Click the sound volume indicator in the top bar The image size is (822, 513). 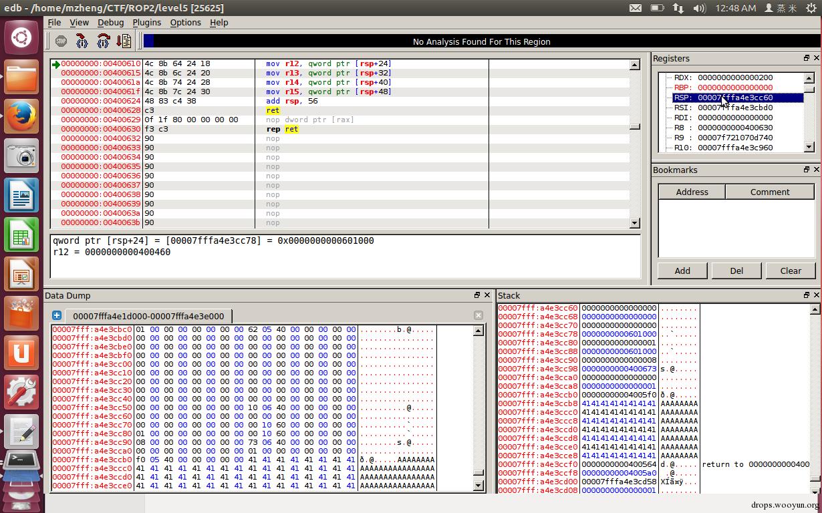tap(699, 8)
